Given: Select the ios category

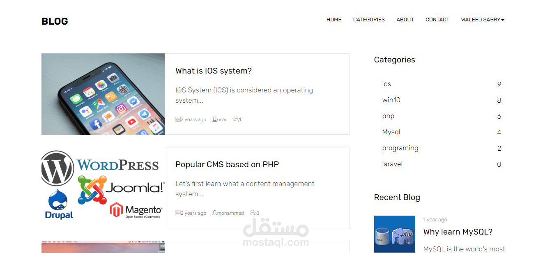Looking at the screenshot, I should [386, 84].
